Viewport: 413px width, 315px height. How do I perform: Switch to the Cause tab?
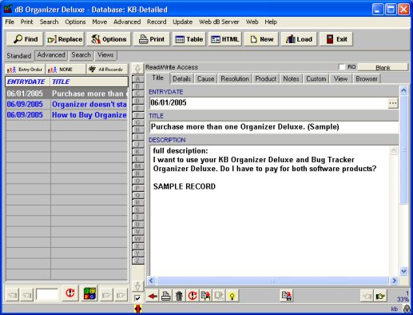point(205,79)
